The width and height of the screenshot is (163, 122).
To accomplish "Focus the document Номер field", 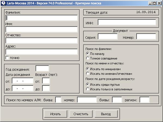I will [146, 37].
